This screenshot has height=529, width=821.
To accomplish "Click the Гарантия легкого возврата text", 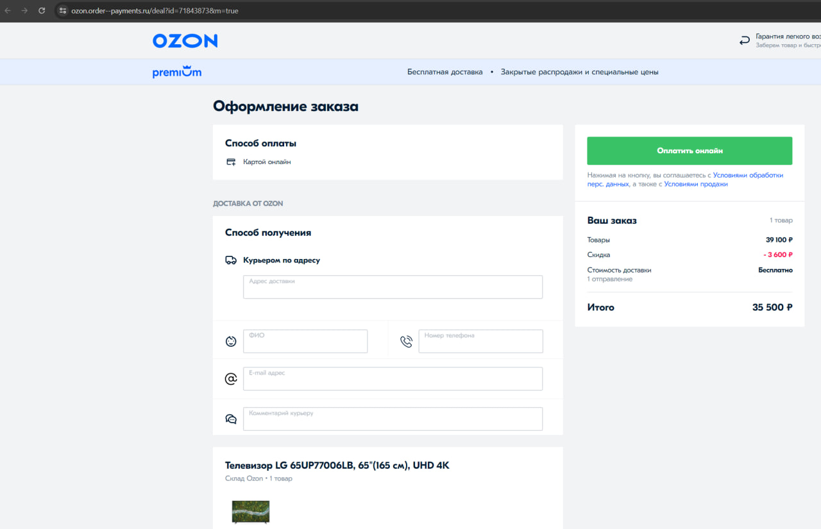I will pos(788,37).
